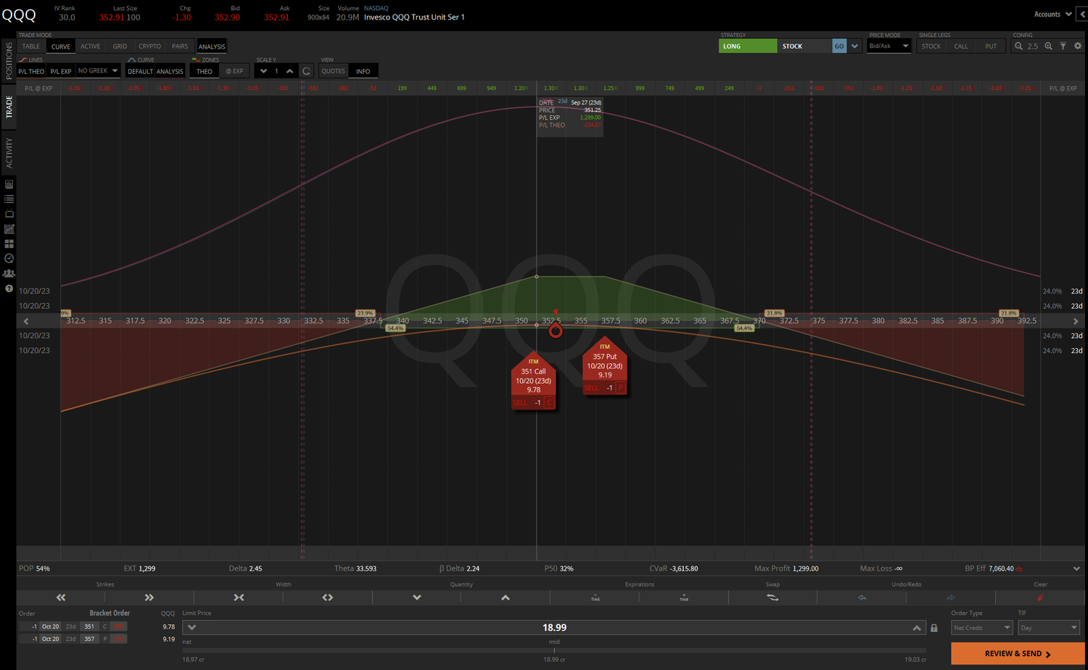
Task: Switch trade mode to Active
Action: pos(91,46)
